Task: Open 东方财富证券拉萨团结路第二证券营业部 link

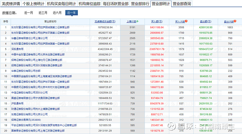Action: tap(40, 27)
